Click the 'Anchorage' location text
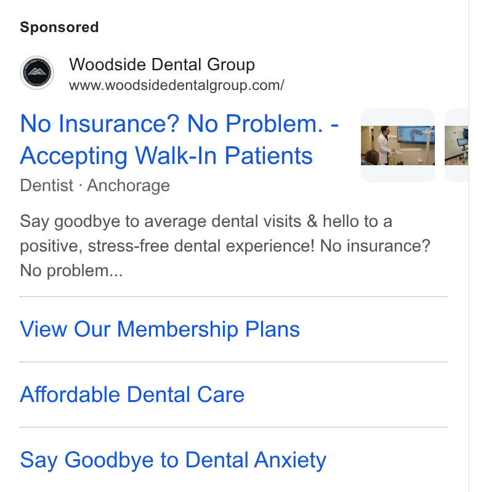The width and height of the screenshot is (478, 492). (129, 186)
